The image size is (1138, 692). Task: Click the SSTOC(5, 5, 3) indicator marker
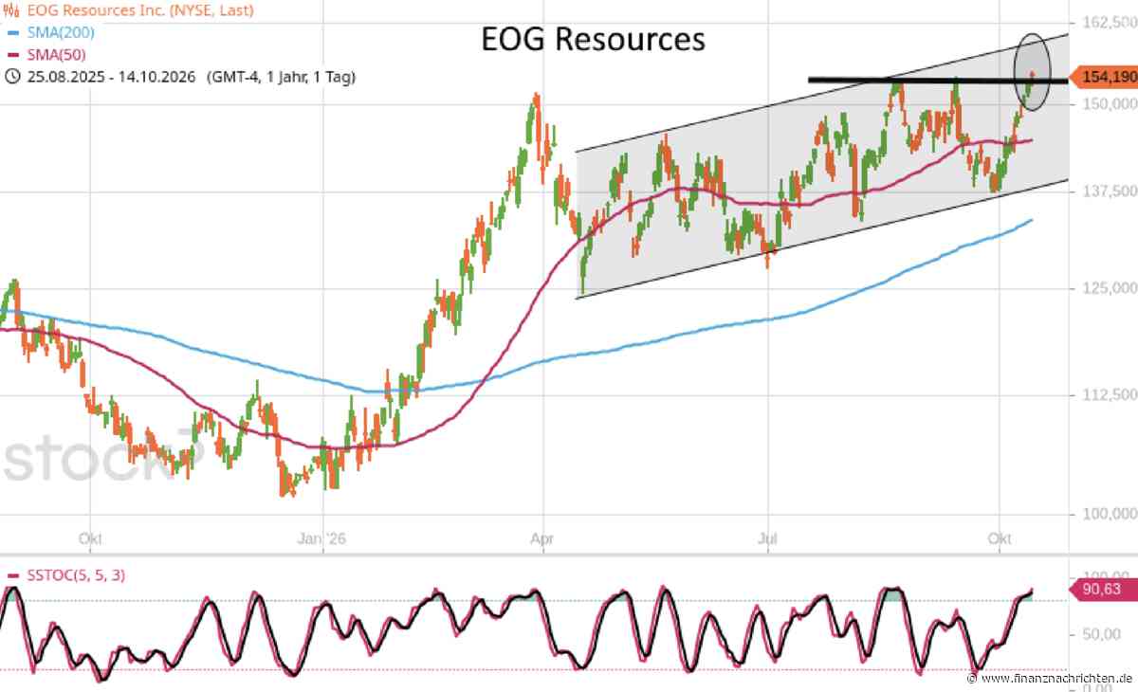pyautogui.click(x=11, y=575)
